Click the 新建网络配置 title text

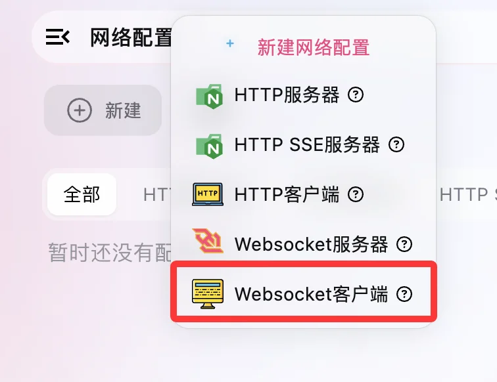point(313,47)
